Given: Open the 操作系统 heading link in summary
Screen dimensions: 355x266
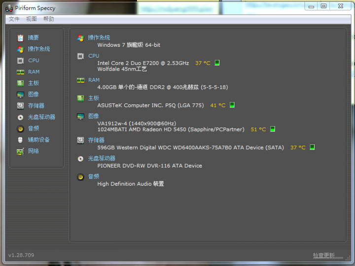Looking at the screenshot, I should pos(99,37).
